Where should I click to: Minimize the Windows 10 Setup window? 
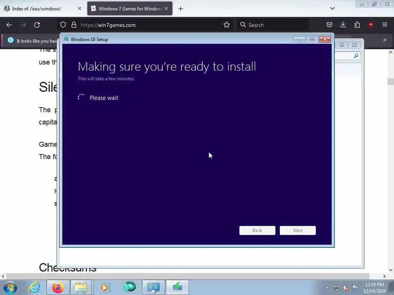[x=299, y=40]
